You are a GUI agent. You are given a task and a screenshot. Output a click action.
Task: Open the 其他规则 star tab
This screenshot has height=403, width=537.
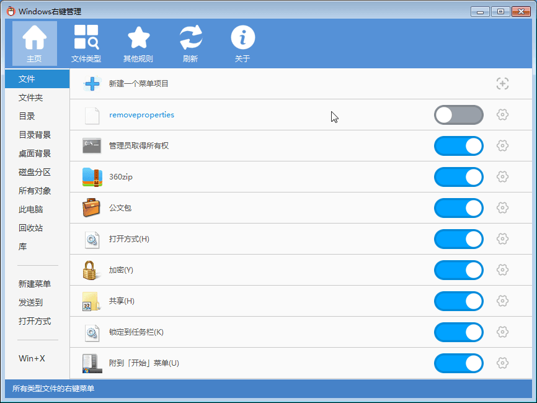[x=138, y=43]
